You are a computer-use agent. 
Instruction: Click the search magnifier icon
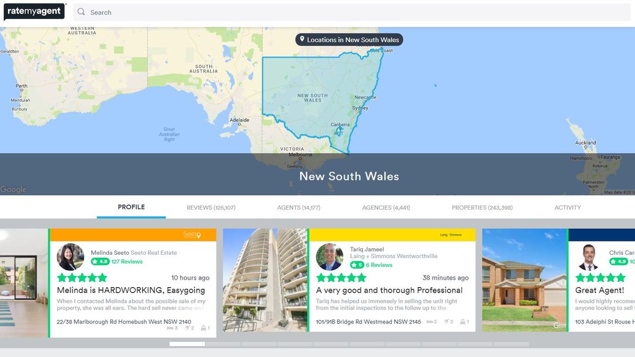81,12
